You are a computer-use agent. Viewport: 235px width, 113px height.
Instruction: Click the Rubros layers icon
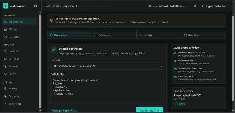pos(6,74)
